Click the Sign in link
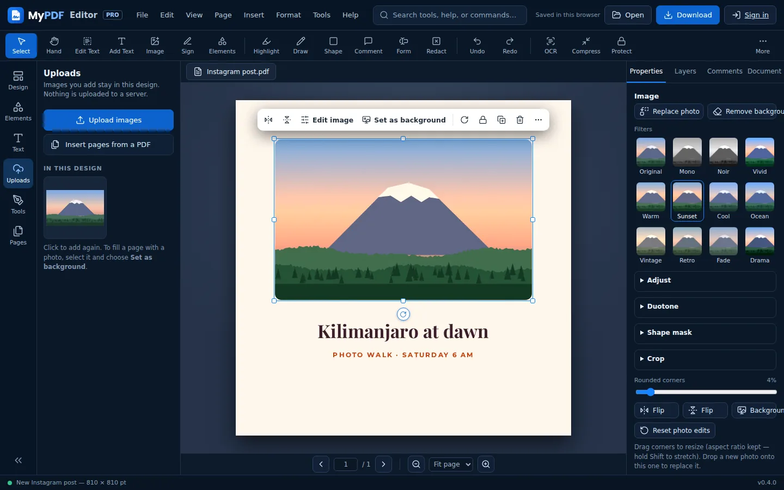Image resolution: width=784 pixels, height=490 pixels. coord(750,15)
